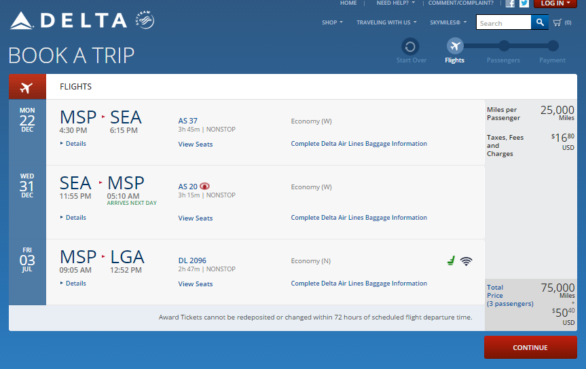Click the red-eye icon next to AS 20
This screenshot has height=369, width=586.
point(204,186)
